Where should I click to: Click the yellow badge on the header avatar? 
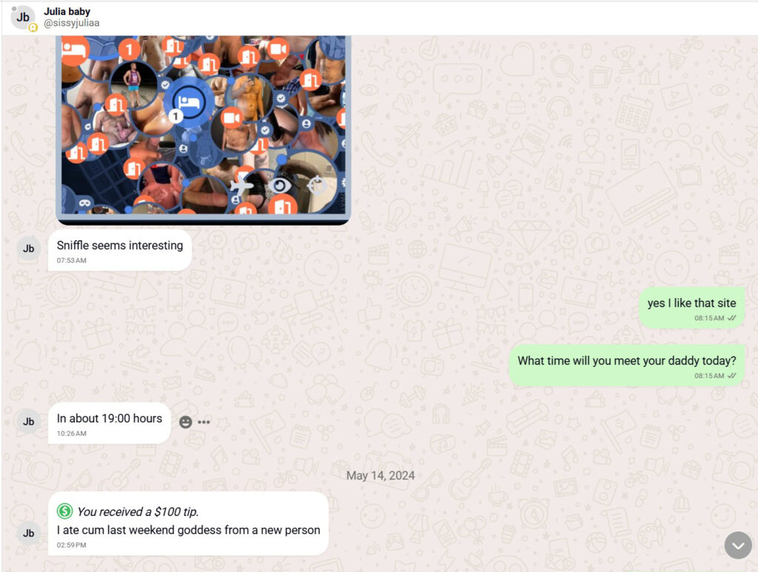[x=33, y=27]
